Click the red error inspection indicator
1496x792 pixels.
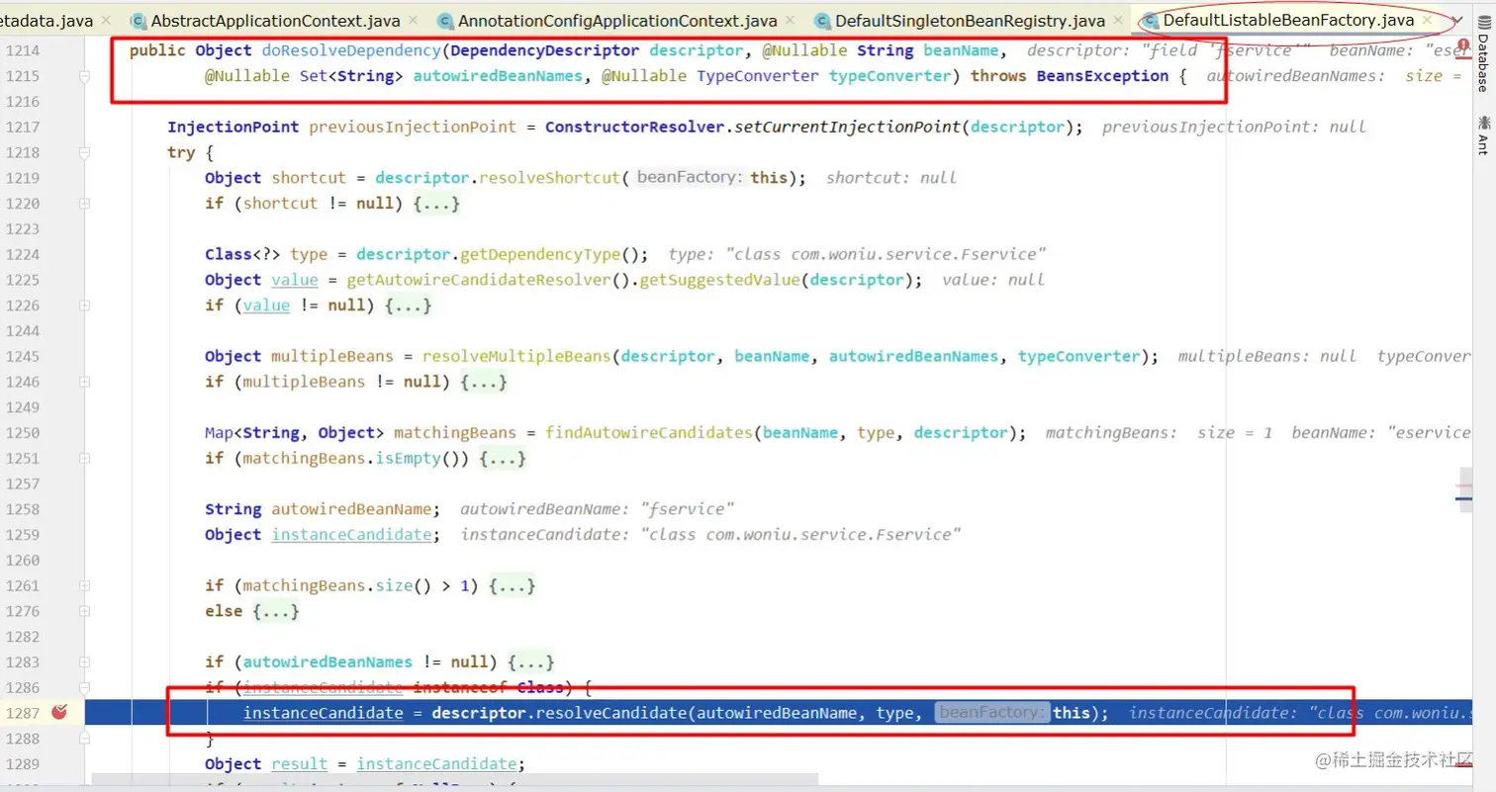[1461, 46]
